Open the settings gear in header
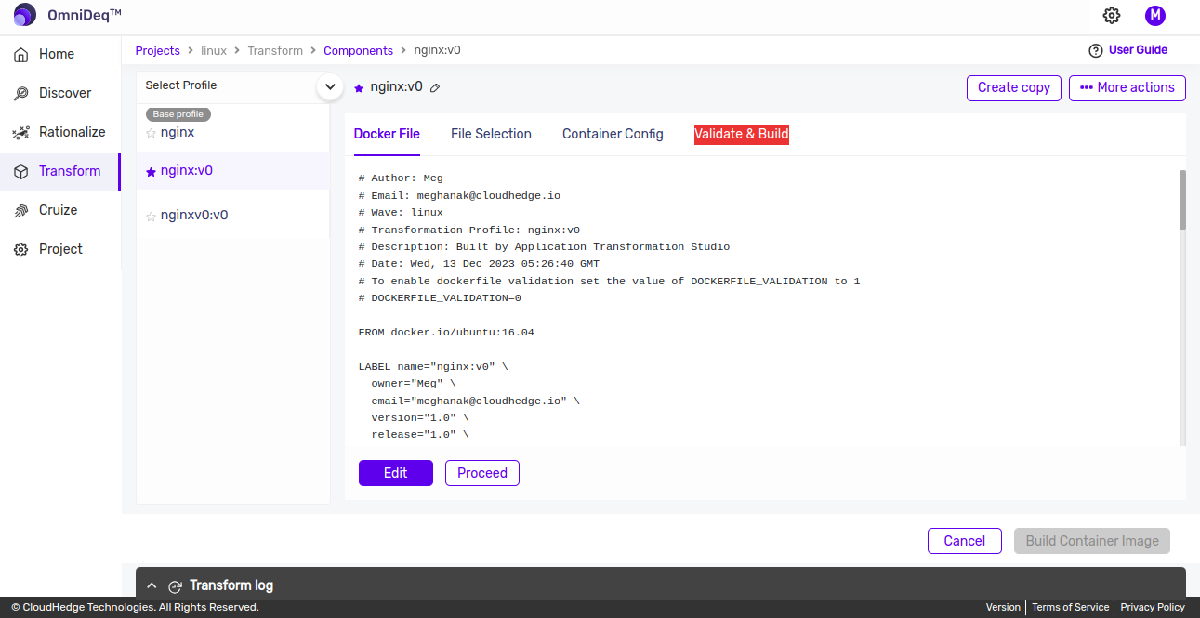The width and height of the screenshot is (1200, 618). [1112, 15]
